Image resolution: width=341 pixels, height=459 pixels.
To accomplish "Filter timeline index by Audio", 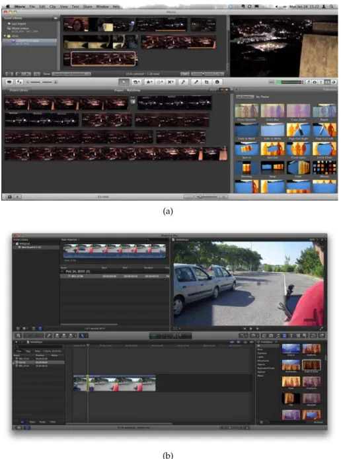I will [42, 422].
